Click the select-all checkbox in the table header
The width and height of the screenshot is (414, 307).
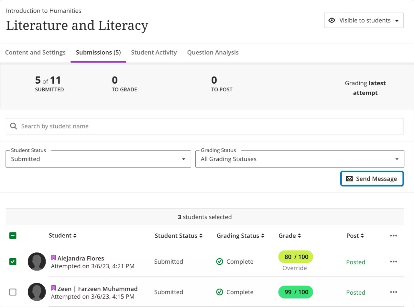13,235
